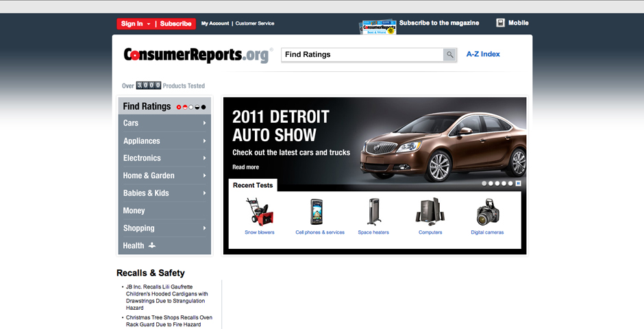
Task: Click the magazine cover thumbnail
Action: pyautogui.click(x=378, y=27)
